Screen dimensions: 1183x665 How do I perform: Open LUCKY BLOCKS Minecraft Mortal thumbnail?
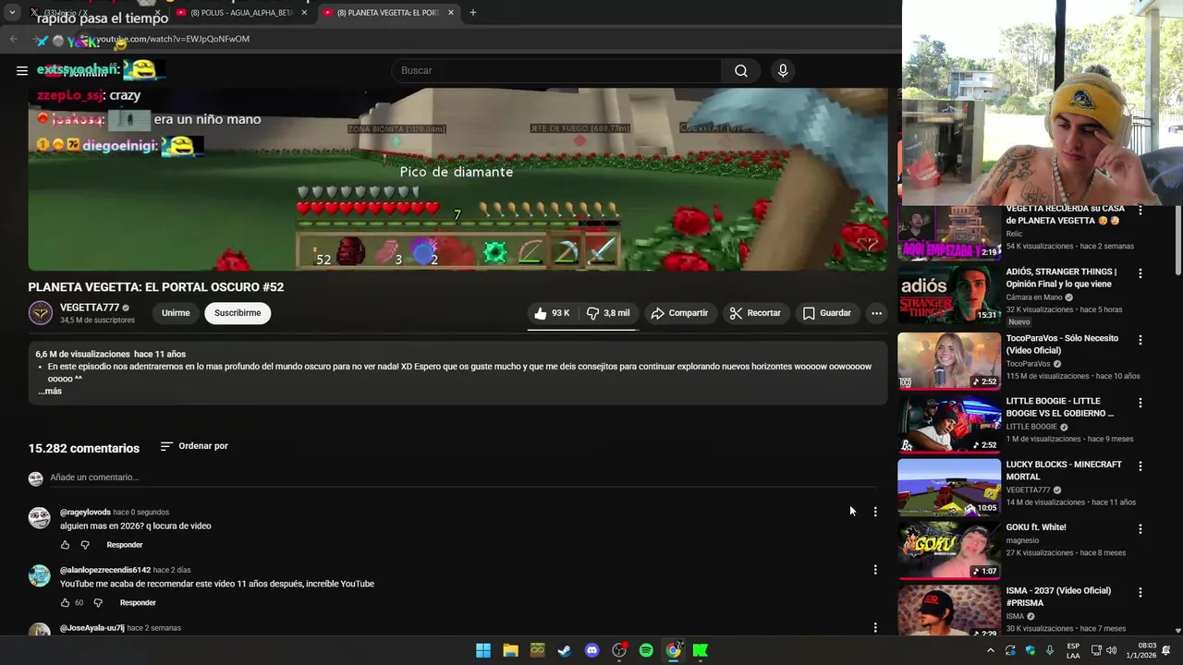(949, 487)
